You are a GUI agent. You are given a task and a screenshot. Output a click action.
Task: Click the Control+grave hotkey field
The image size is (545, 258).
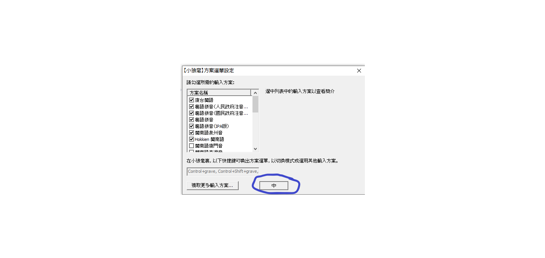(223, 171)
